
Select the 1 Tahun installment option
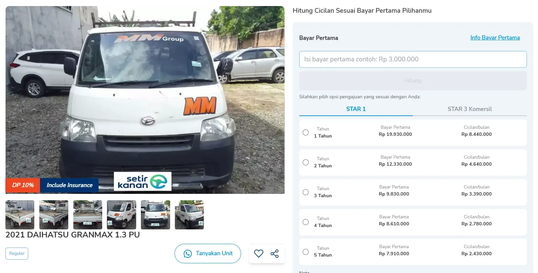tap(306, 132)
